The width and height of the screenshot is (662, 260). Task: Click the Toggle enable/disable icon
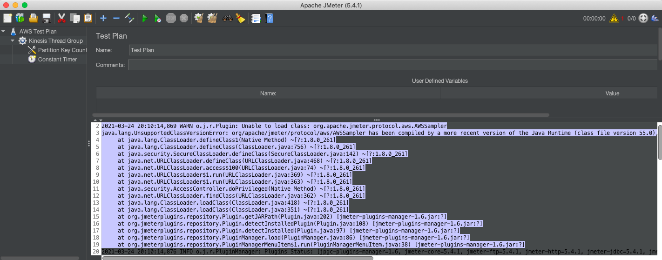[x=129, y=18]
